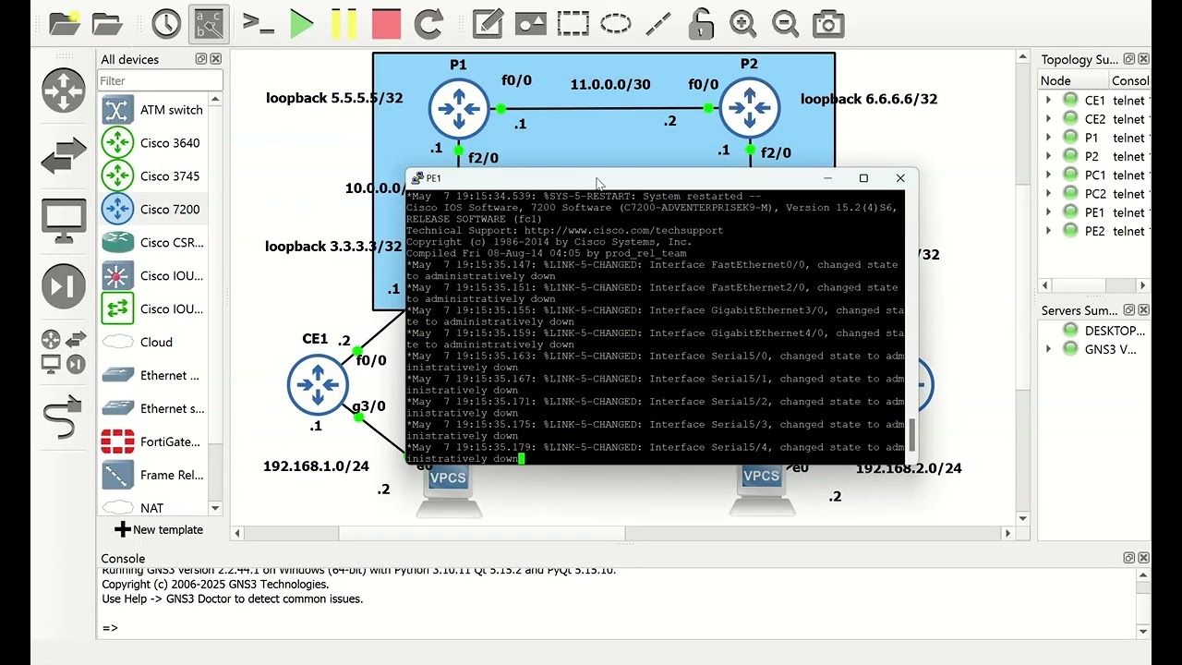Stop all nodes red square button
Image resolution: width=1182 pixels, height=665 pixels.
(x=386, y=24)
